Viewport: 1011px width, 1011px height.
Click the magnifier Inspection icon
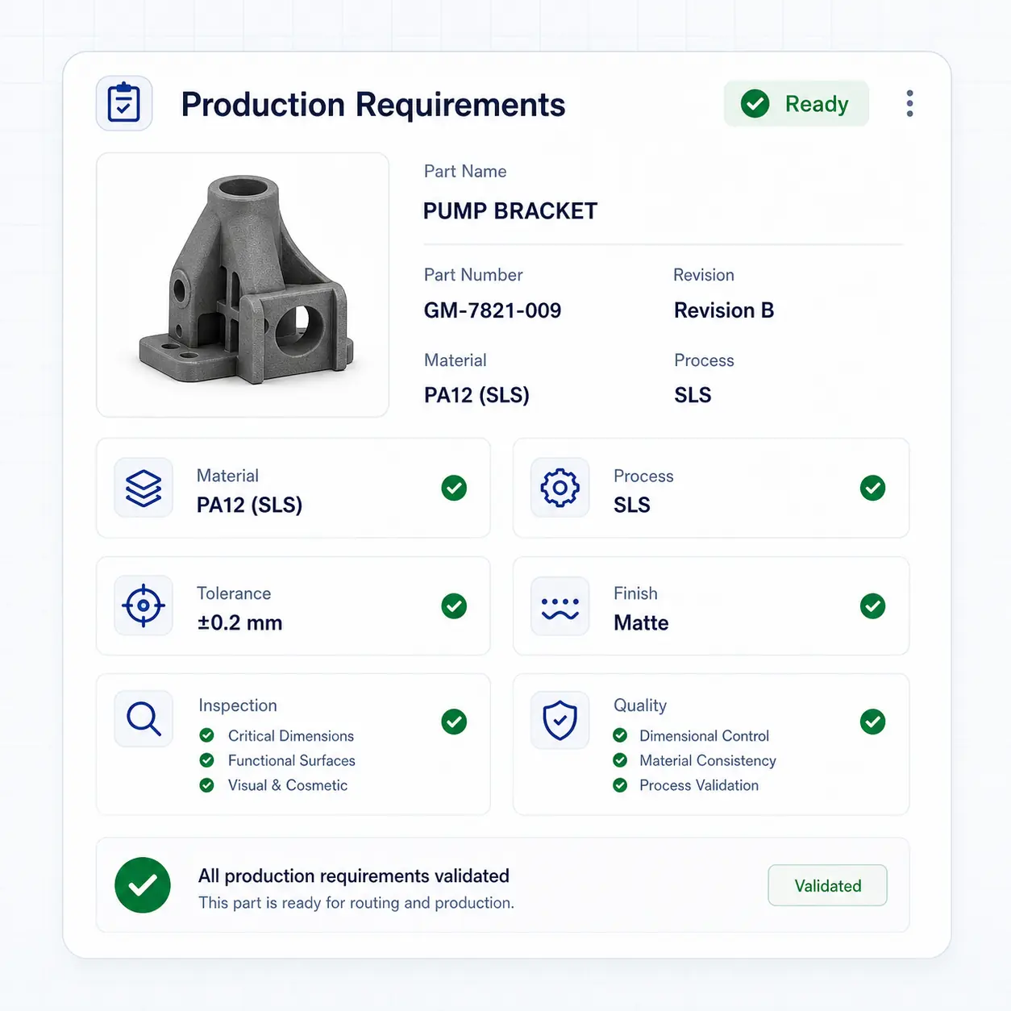(x=144, y=718)
